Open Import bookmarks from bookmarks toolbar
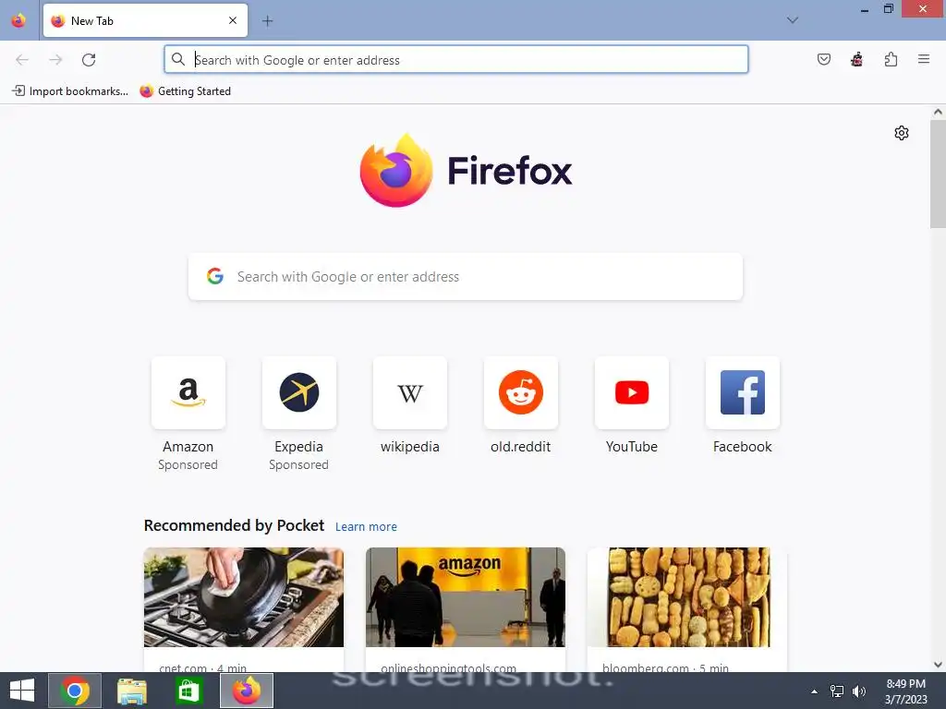This screenshot has height=709, width=946. click(70, 91)
